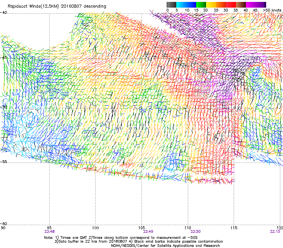Click the note line starting 'Note: 1) Times are GMT'
The image size is (283, 248).
tap(121, 238)
